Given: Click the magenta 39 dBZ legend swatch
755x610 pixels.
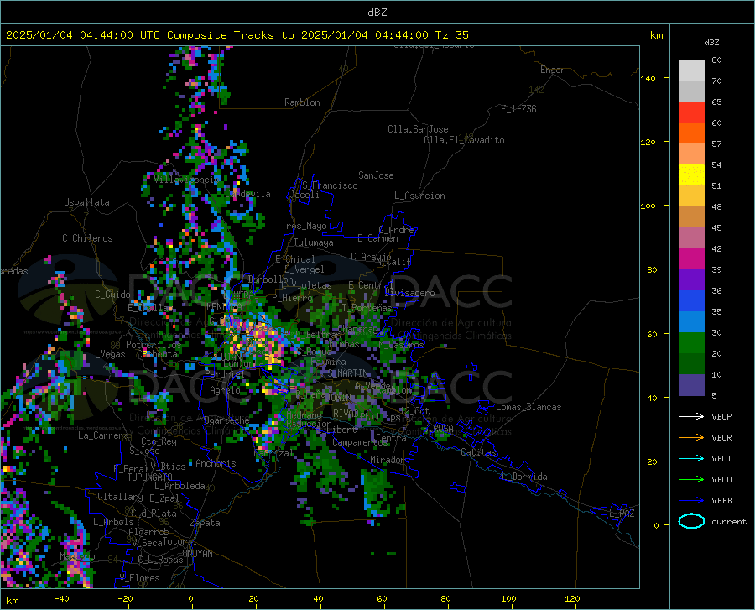Looking at the screenshot, I should click(691, 259).
